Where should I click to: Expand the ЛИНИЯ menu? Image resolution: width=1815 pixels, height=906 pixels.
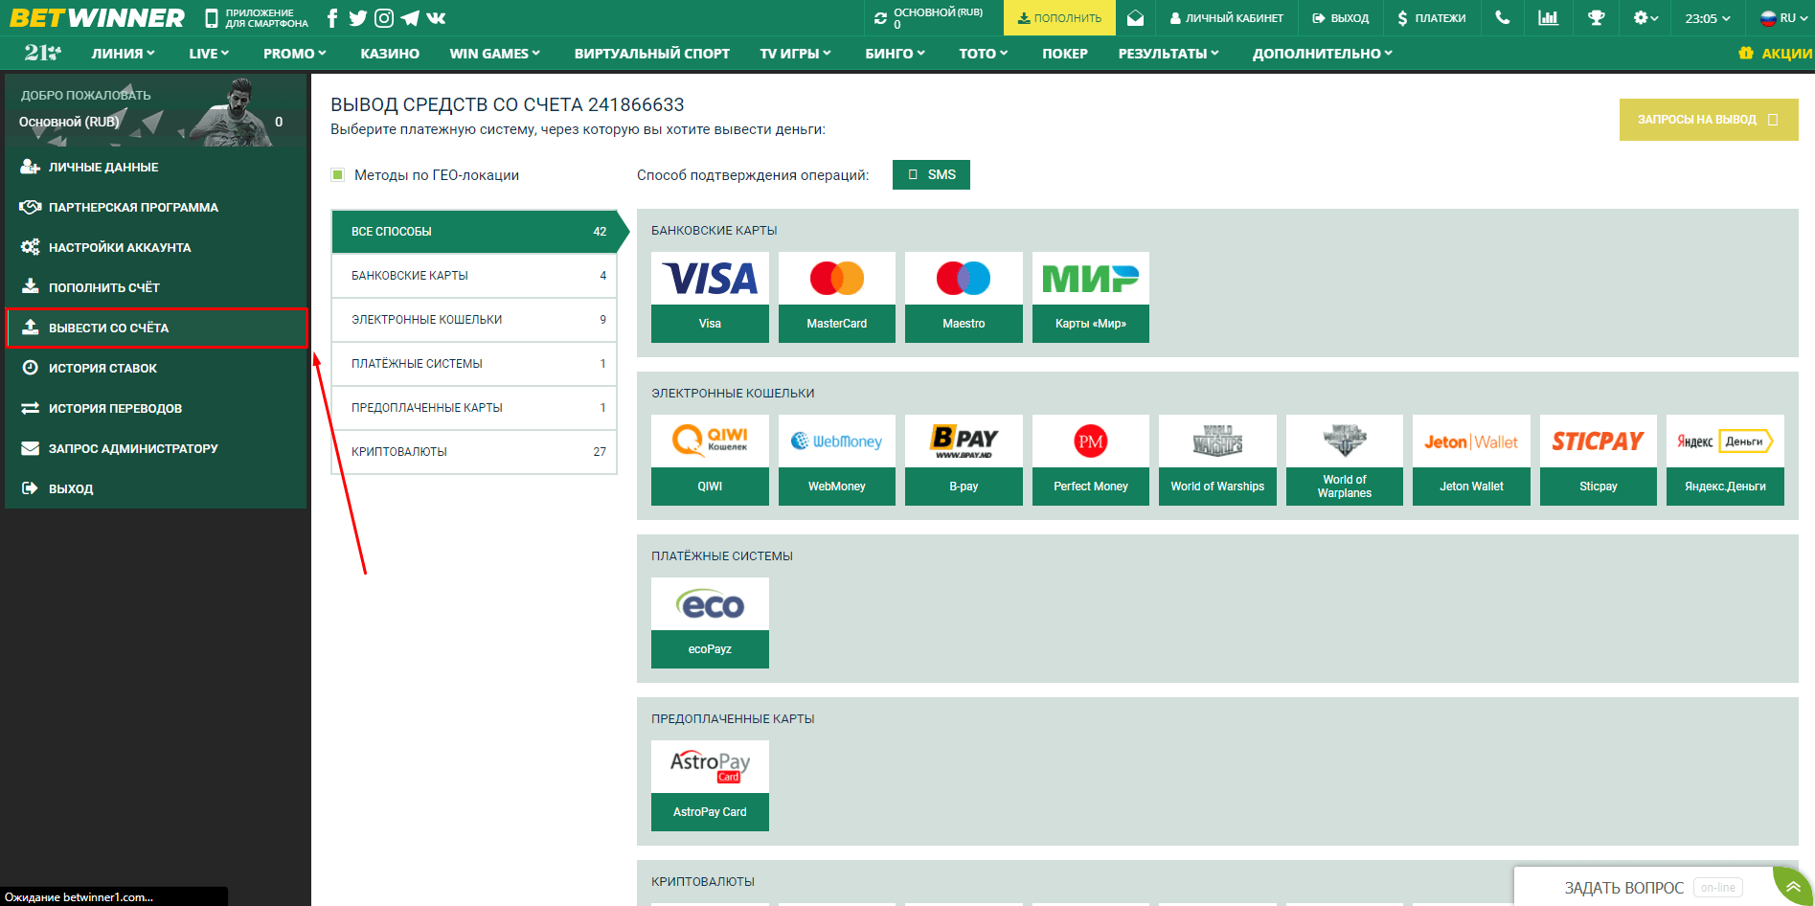[x=123, y=54]
